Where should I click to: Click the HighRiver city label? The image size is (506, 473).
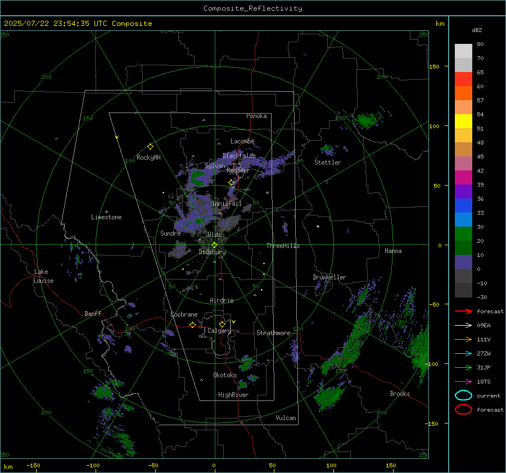(x=233, y=395)
